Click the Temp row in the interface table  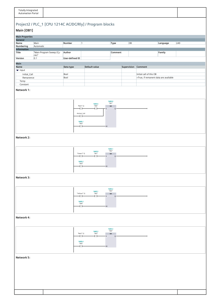pos(22,81)
